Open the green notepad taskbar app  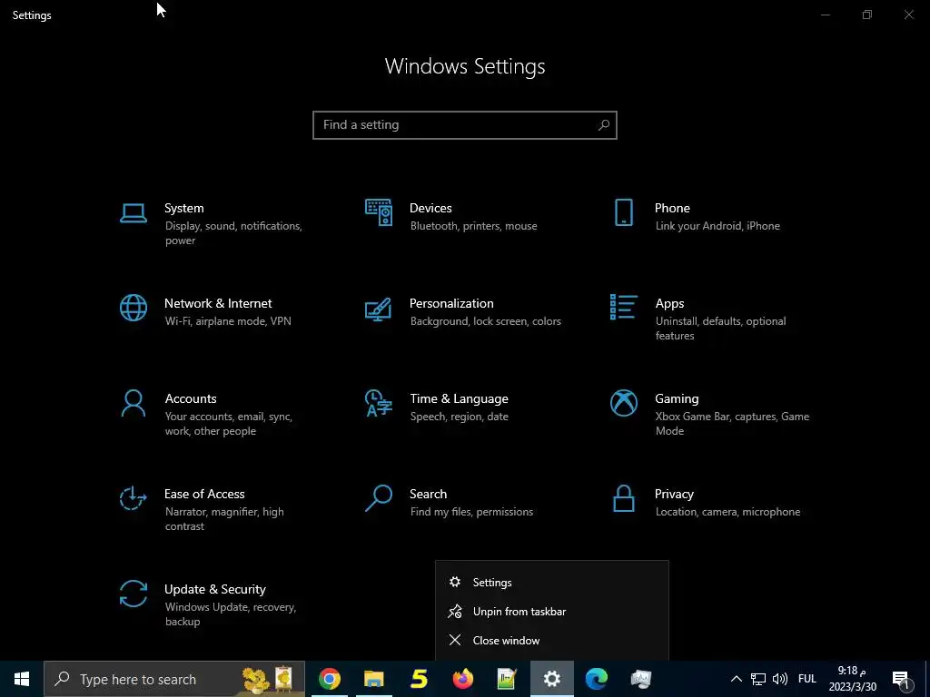pyautogui.click(x=507, y=679)
